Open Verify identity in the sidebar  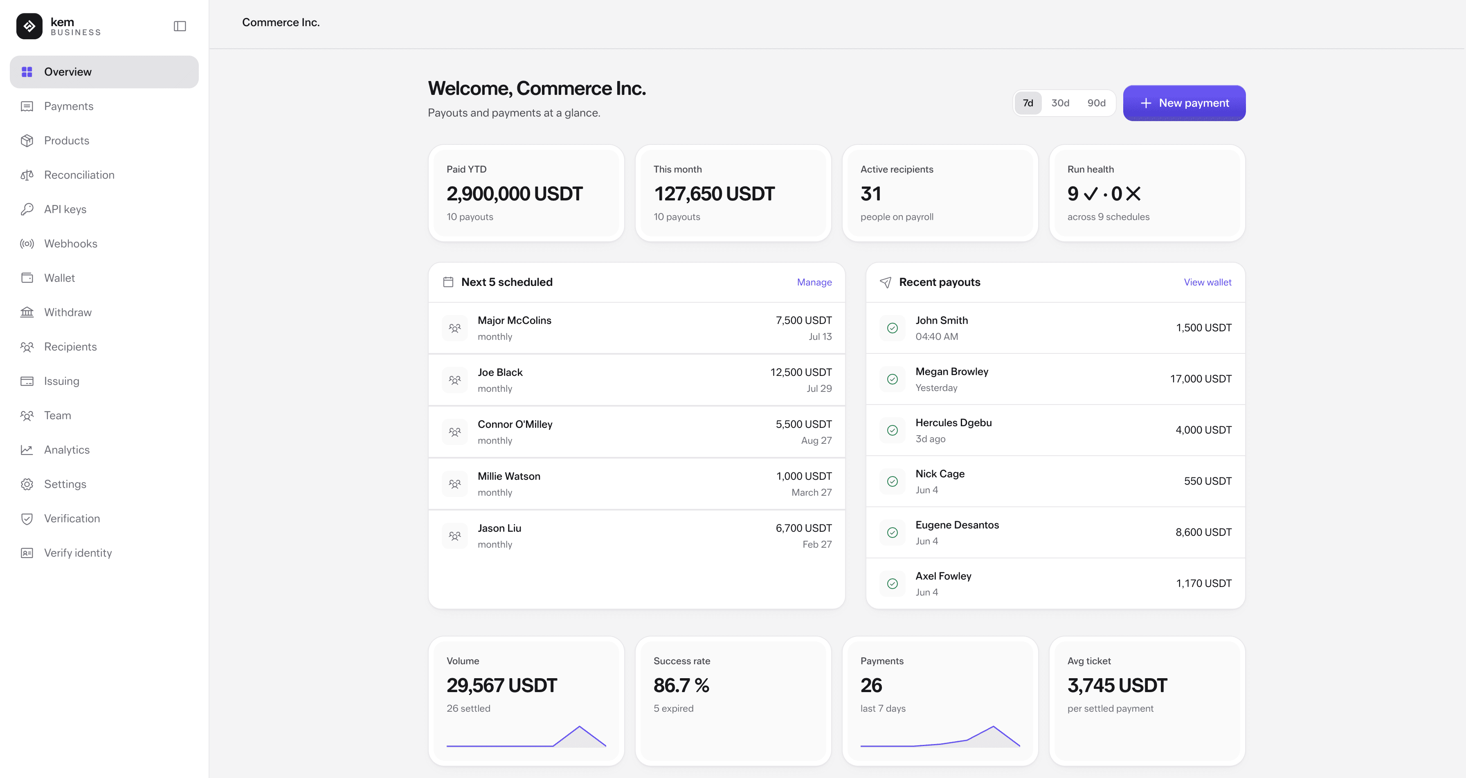click(104, 553)
